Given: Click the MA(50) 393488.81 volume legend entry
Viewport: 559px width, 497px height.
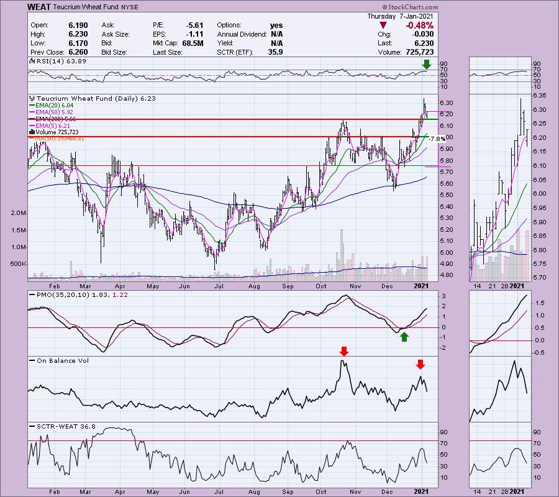Looking at the screenshot, I should point(60,139).
